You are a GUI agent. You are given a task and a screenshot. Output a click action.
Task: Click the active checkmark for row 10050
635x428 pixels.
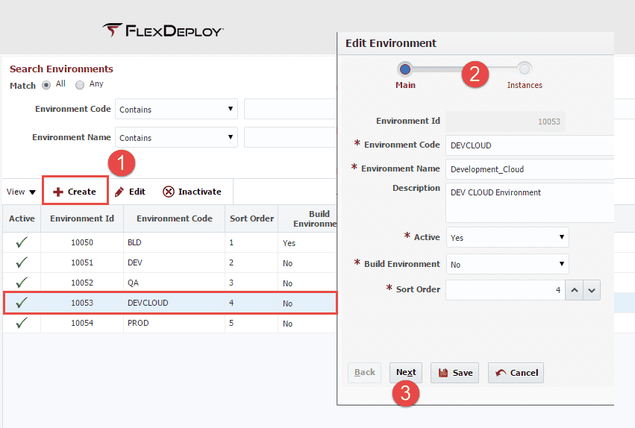(x=22, y=242)
